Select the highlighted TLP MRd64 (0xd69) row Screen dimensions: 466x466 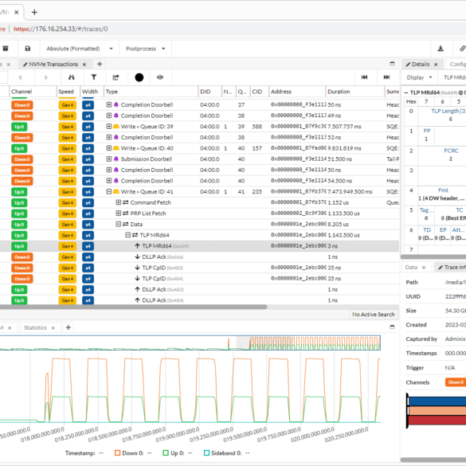pyautogui.click(x=199, y=246)
